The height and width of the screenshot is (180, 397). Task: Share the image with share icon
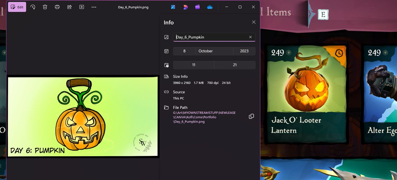click(x=69, y=7)
